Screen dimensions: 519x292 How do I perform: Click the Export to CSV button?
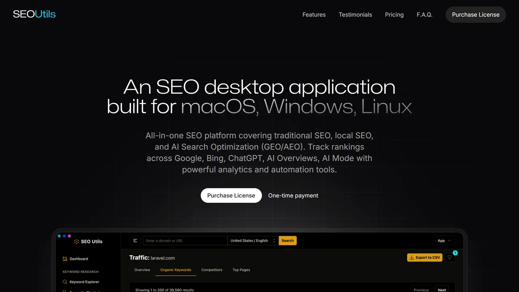[x=425, y=258]
